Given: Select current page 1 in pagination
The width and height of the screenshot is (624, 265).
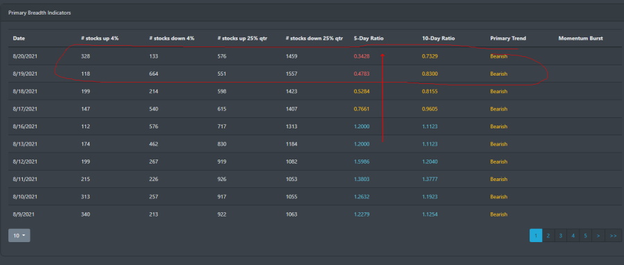Looking at the screenshot, I should (536, 236).
